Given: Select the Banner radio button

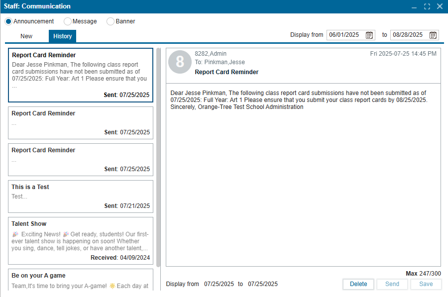Looking at the screenshot, I should point(111,21).
